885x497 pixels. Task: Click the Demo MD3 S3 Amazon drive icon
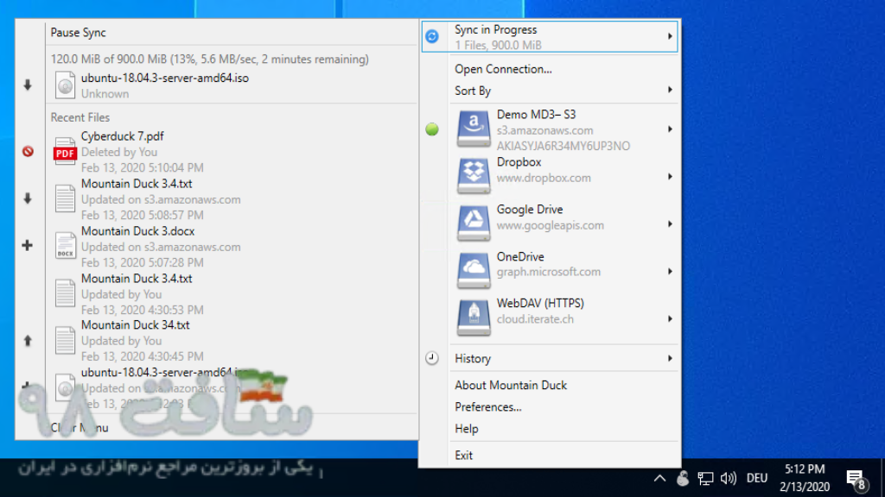474,129
